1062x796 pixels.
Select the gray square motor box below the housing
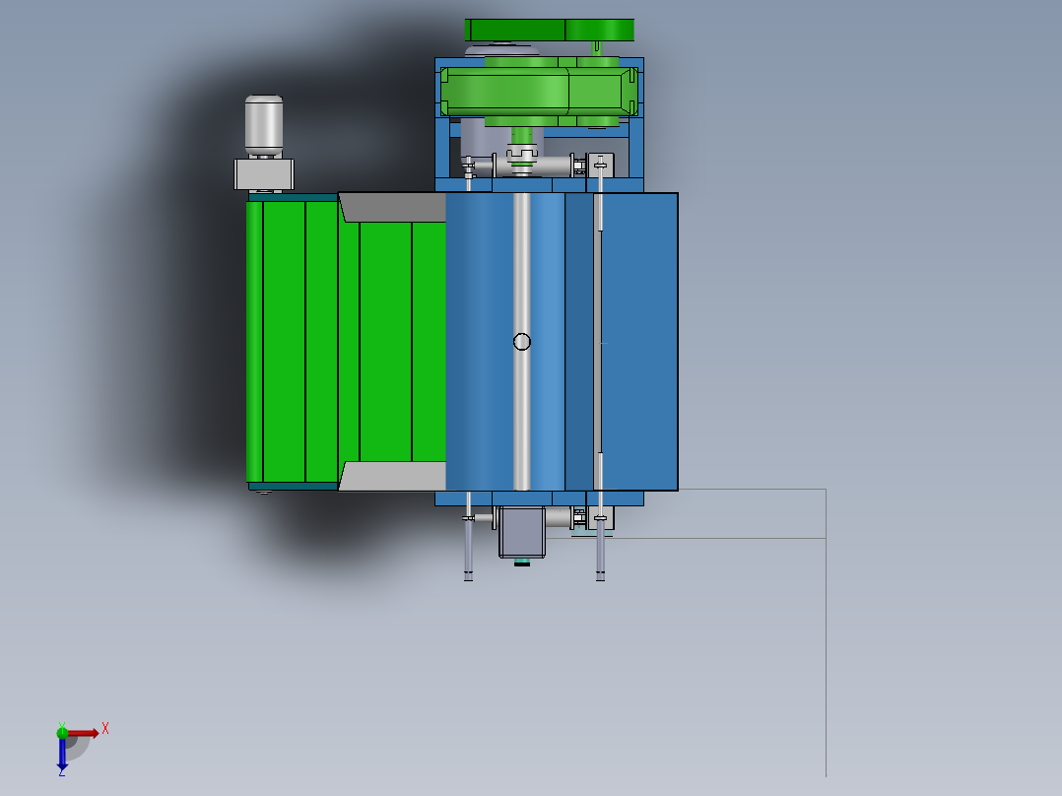pos(522,532)
